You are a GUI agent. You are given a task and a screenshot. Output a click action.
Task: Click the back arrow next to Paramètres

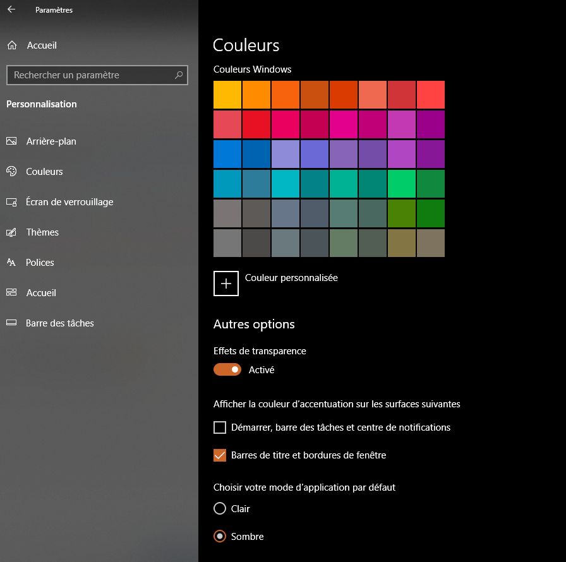point(11,9)
